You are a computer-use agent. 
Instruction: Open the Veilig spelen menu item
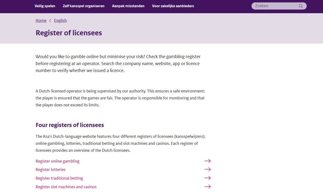(x=45, y=6)
